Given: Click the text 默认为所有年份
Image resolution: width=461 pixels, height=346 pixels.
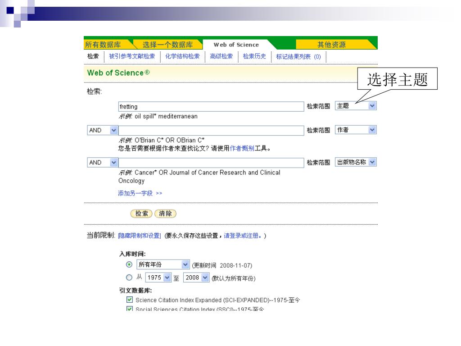Looking at the screenshot, I should tap(234, 278).
